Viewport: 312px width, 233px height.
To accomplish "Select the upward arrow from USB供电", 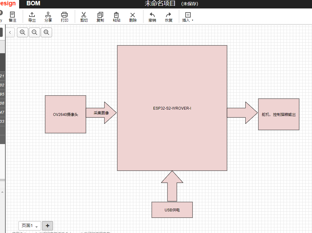I will point(172,186).
